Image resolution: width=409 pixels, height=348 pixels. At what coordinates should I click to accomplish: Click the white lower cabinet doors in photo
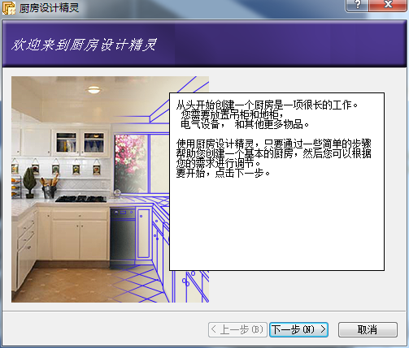[x=80, y=239]
